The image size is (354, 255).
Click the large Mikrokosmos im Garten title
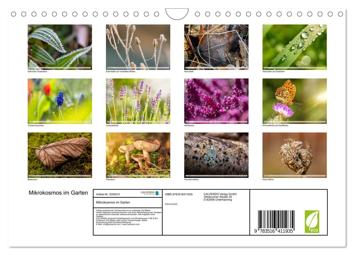tap(58, 193)
